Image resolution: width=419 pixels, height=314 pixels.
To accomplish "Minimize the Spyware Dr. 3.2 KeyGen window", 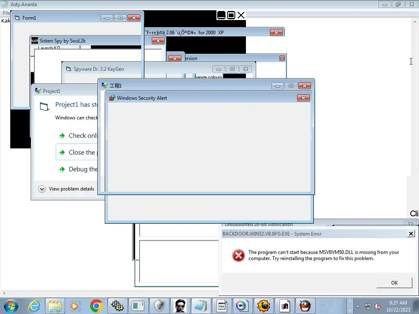I will pos(219,69).
